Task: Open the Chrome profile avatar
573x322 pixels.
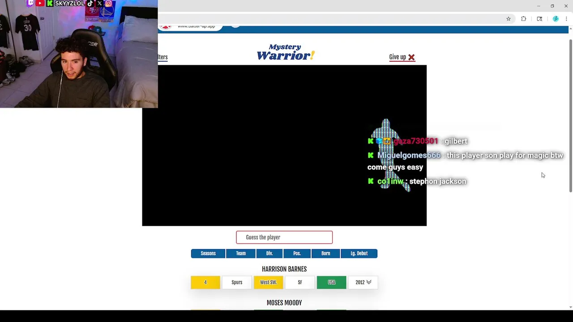Action: click(556, 19)
